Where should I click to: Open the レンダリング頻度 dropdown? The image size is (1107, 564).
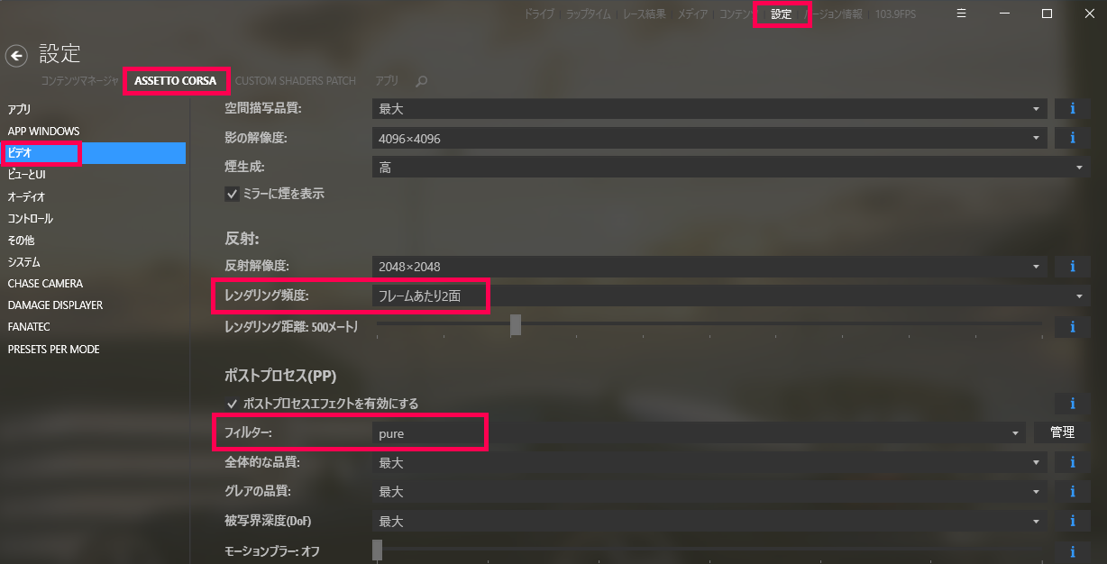730,296
